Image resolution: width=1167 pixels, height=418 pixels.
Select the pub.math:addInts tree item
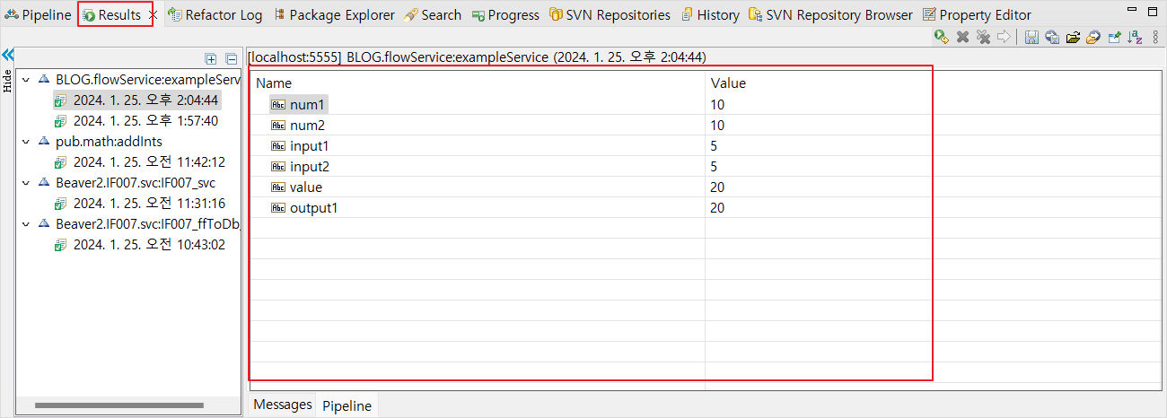point(109,141)
